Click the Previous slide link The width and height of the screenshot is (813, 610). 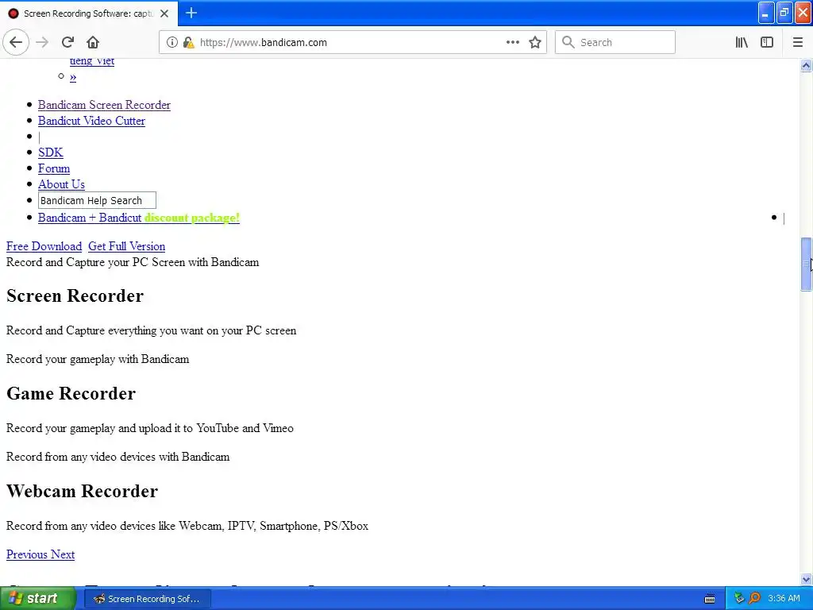27,554
